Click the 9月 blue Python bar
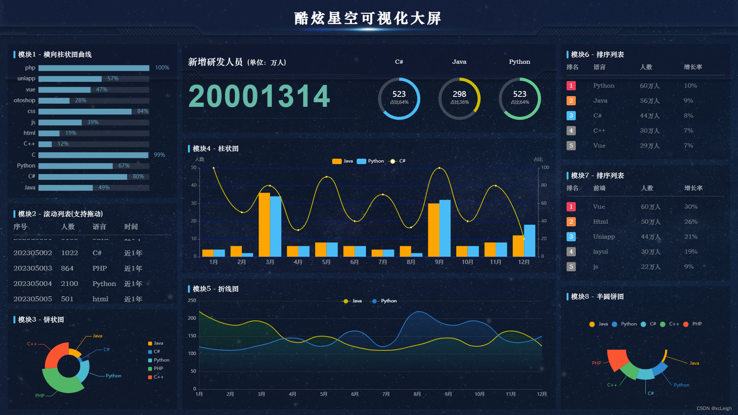The image size is (738, 415). pos(445,228)
